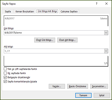Click the 1/1 page number in footer preview

point(106,63)
